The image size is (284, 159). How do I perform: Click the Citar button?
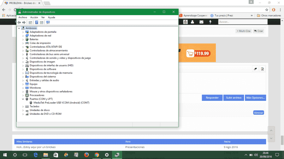click(x=258, y=31)
